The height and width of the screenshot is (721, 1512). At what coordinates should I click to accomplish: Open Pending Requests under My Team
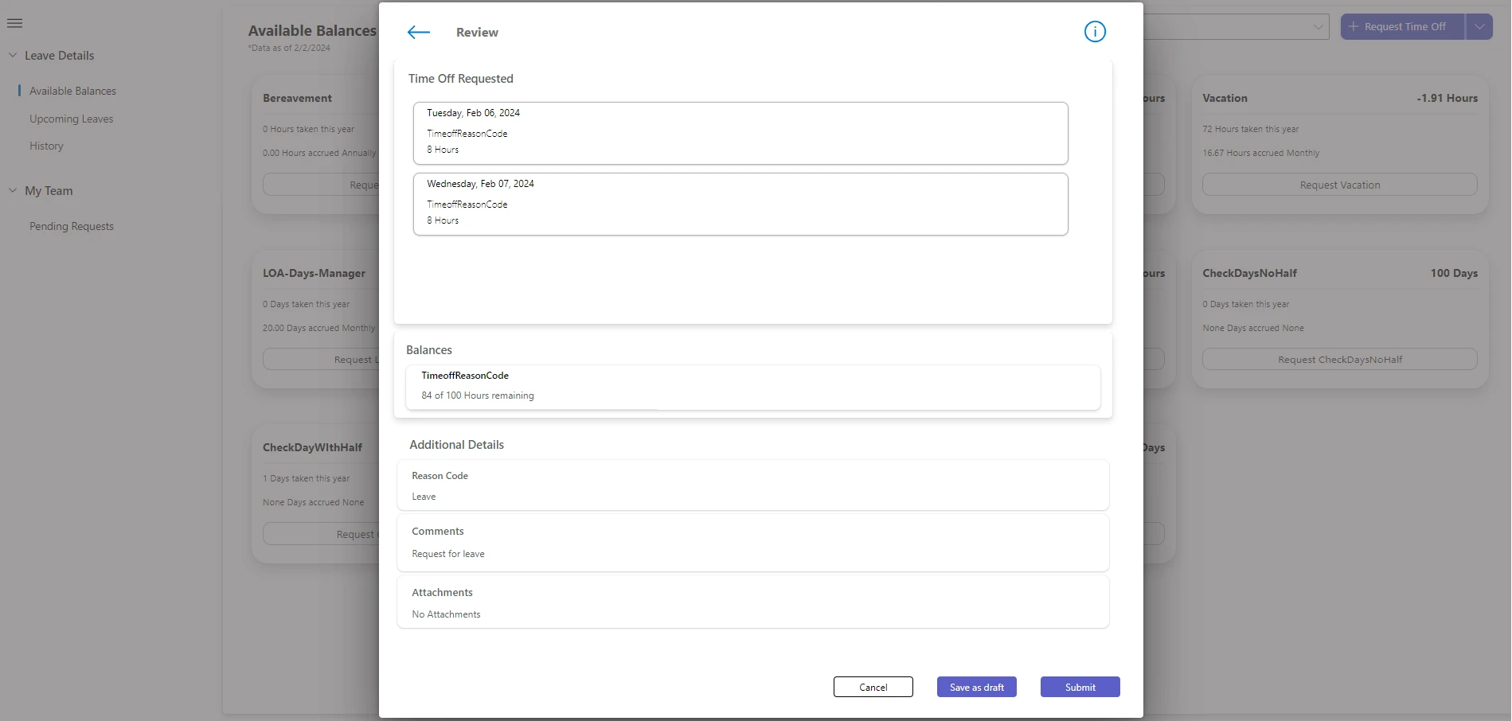point(72,226)
